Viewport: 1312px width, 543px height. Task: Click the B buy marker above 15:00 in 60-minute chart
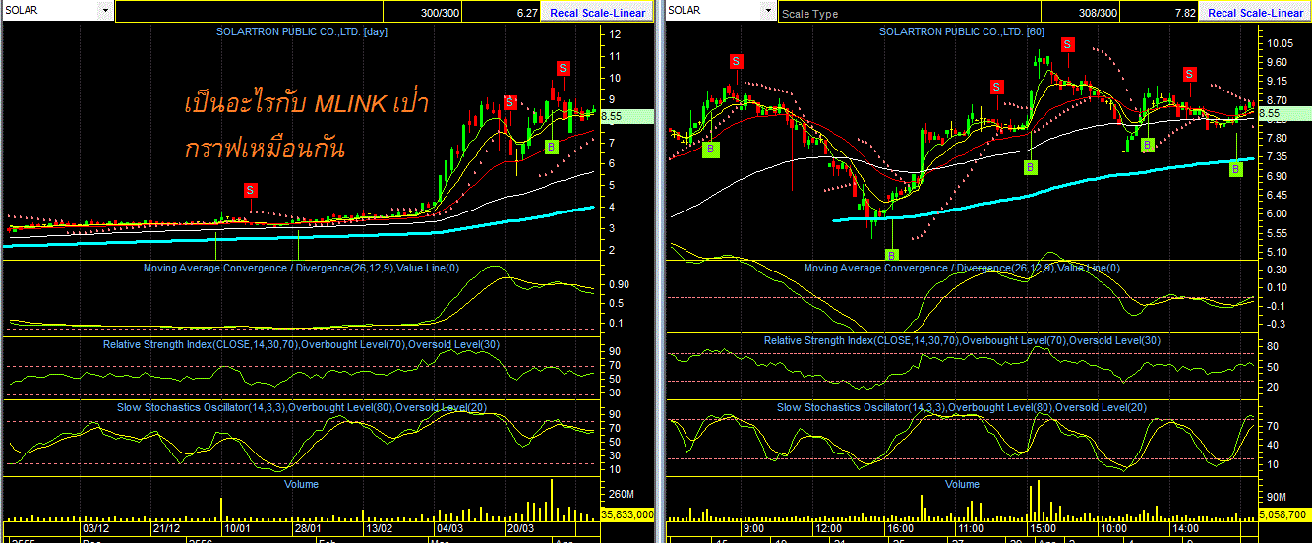[1030, 167]
